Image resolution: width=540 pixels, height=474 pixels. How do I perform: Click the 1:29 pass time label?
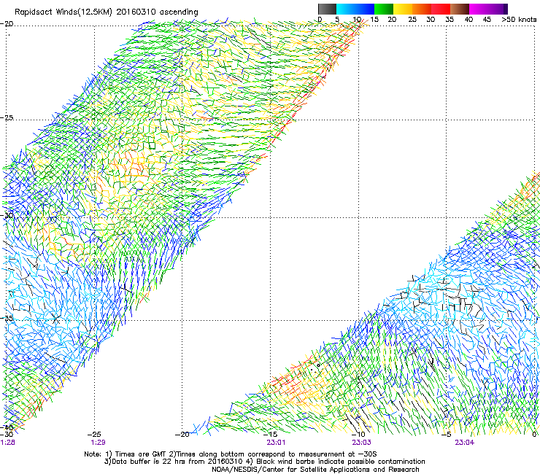pos(99,443)
